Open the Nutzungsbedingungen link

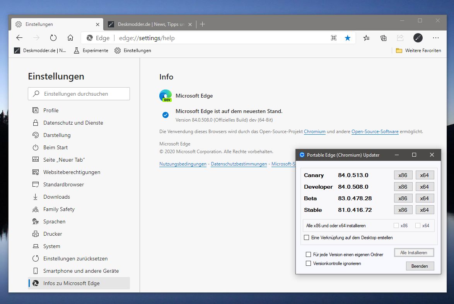(x=183, y=164)
